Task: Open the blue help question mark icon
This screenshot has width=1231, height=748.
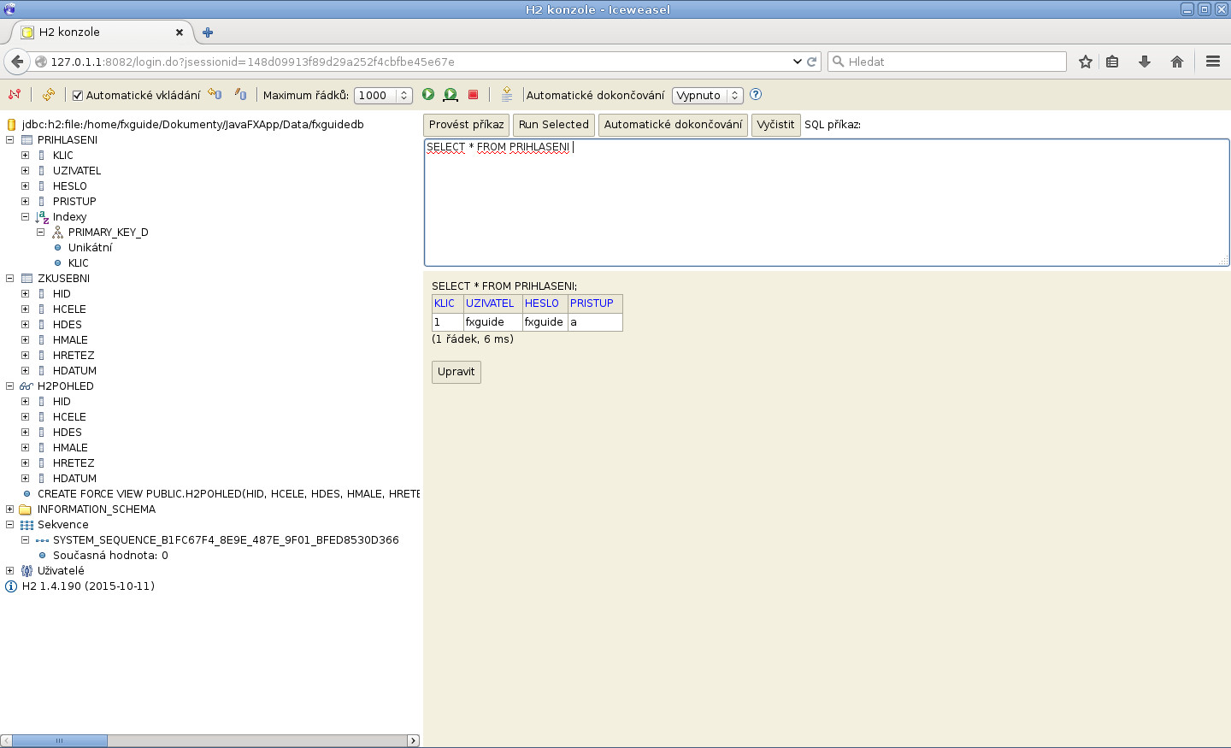Action: point(756,95)
